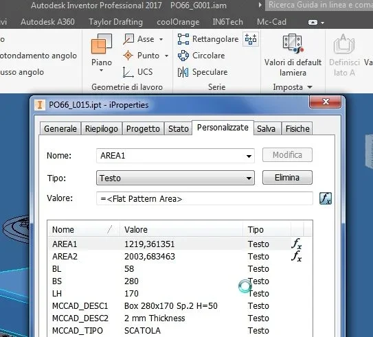373x337 pixels.
Task: Select the UCS tool icon
Action: 128,72
